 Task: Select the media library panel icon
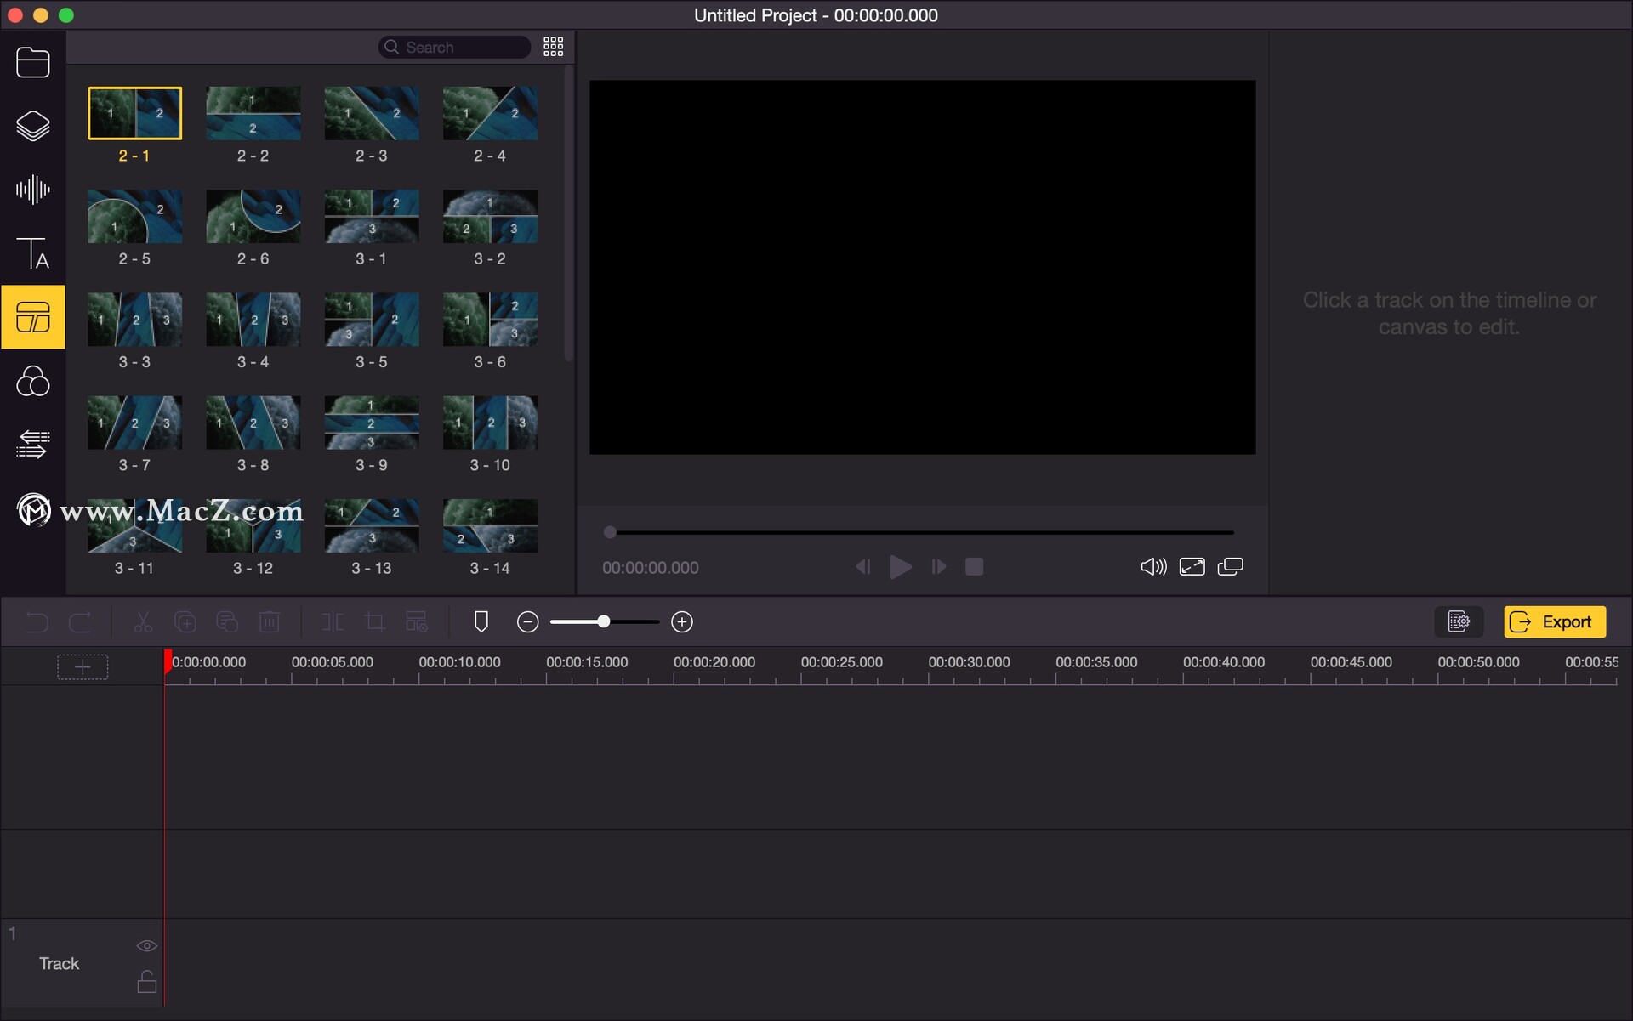[31, 61]
